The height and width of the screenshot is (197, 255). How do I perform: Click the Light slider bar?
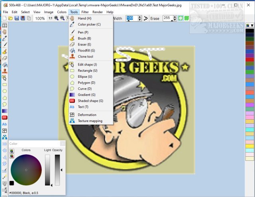[47, 170]
